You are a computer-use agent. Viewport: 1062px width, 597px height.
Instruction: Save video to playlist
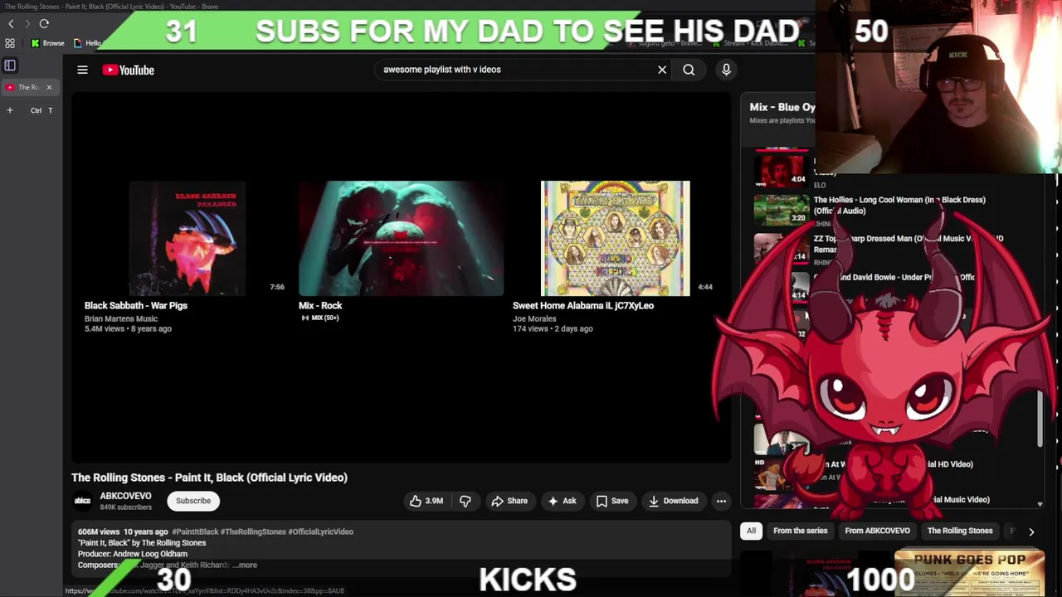612,501
